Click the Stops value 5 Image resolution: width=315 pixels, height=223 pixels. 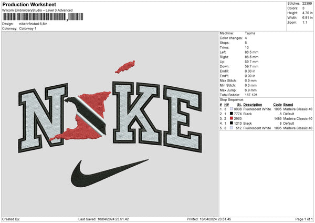246,43
